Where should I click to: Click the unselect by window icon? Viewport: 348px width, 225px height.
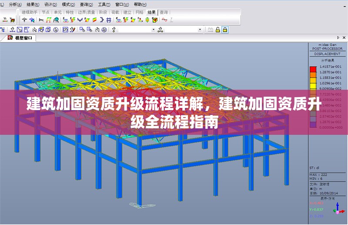(x=82, y=29)
